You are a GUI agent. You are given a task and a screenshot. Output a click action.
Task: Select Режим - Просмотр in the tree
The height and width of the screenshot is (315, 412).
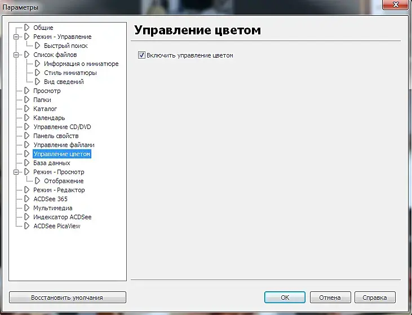pos(59,172)
